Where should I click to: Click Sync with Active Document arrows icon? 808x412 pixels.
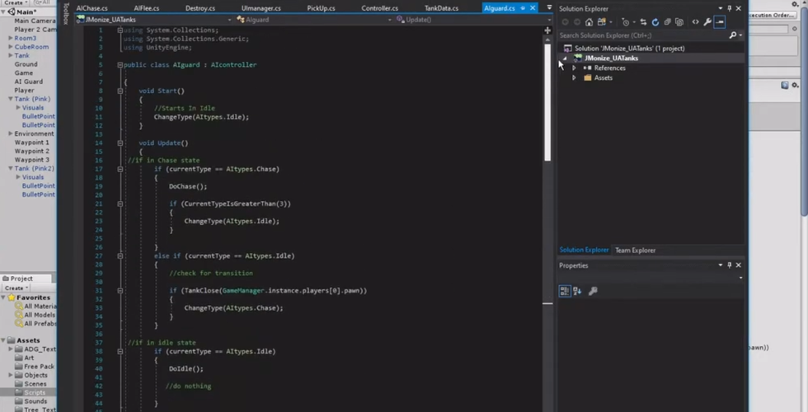(643, 22)
